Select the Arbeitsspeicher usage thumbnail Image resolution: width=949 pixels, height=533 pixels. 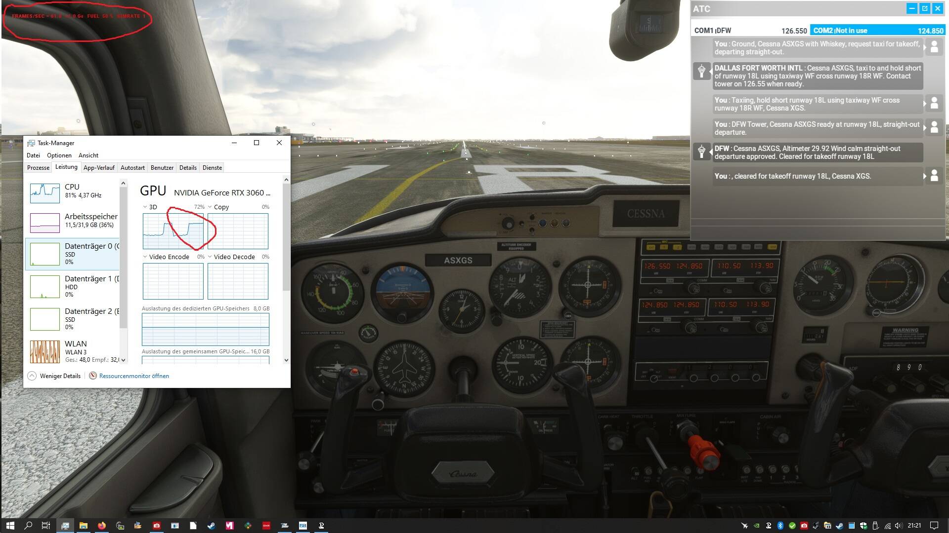pyautogui.click(x=45, y=223)
